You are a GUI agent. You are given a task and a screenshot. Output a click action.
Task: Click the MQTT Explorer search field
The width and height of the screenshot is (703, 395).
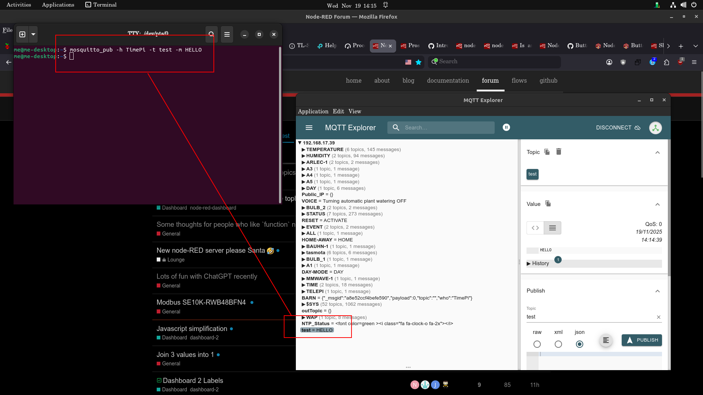tap(447, 128)
